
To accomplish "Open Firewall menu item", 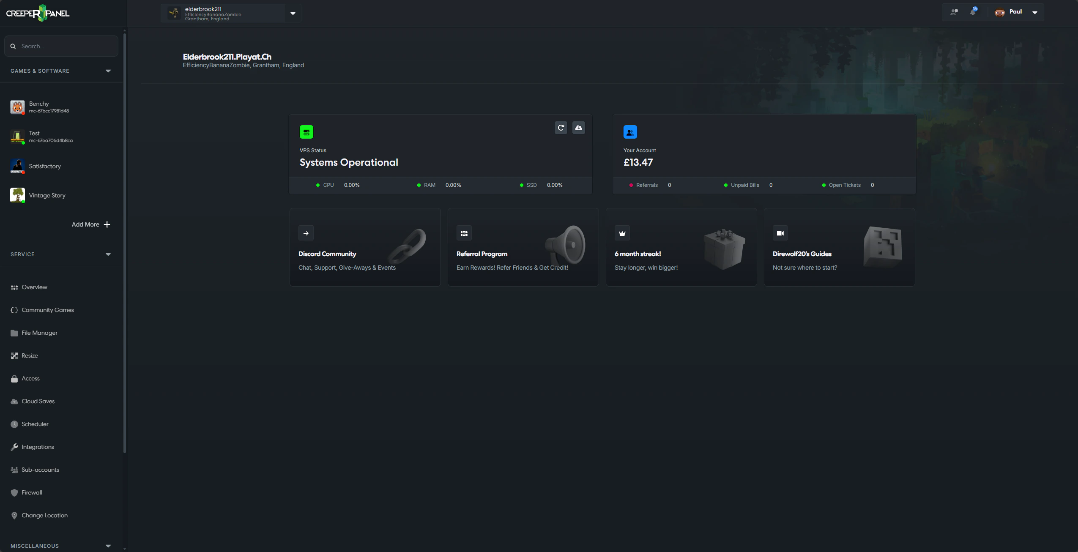I will 32,493.
